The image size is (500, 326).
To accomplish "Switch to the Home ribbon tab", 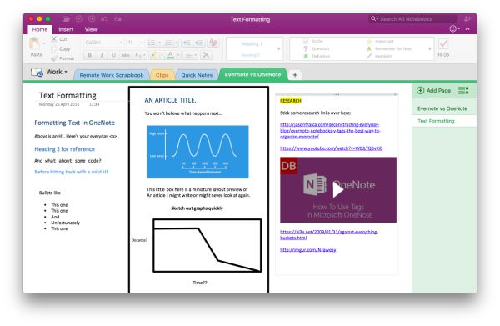I will point(40,29).
